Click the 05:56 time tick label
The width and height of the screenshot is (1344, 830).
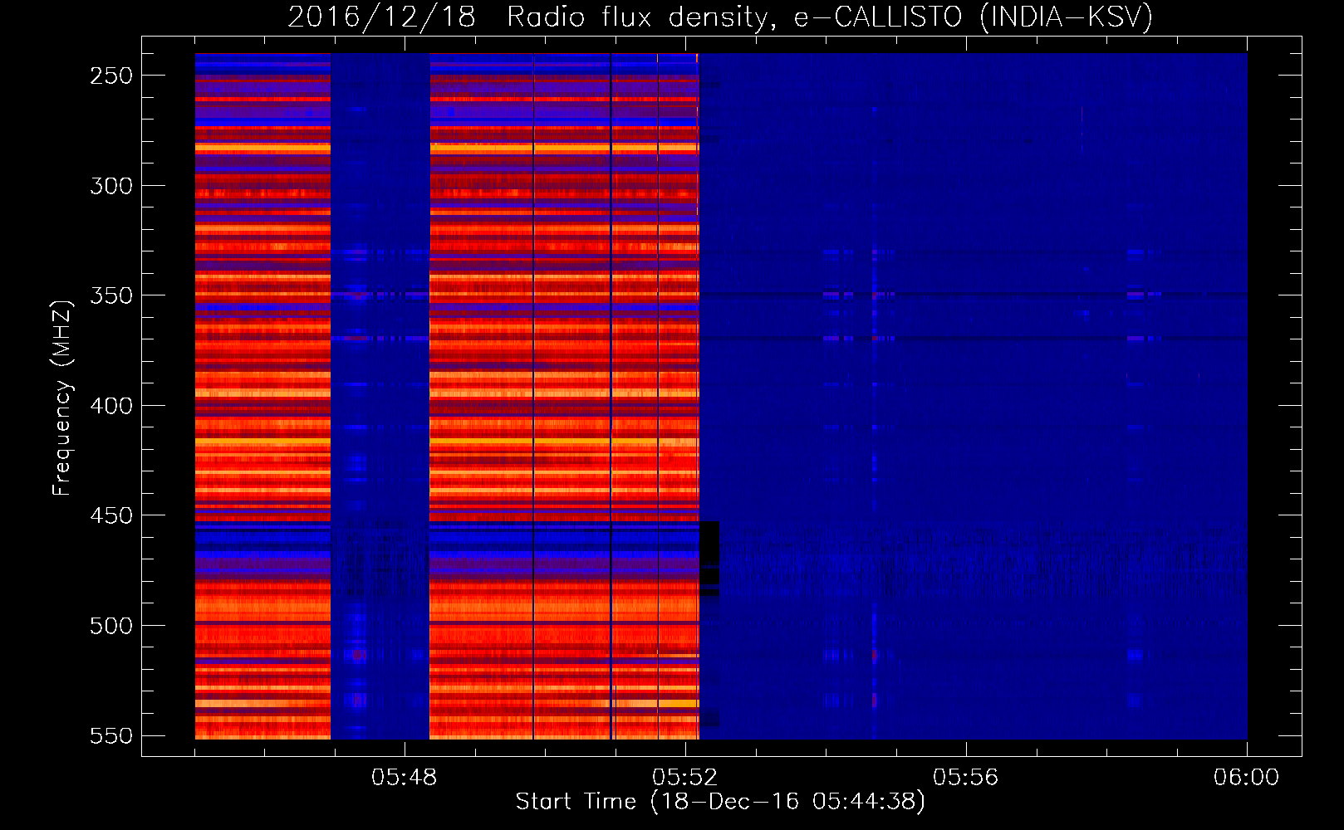[966, 778]
